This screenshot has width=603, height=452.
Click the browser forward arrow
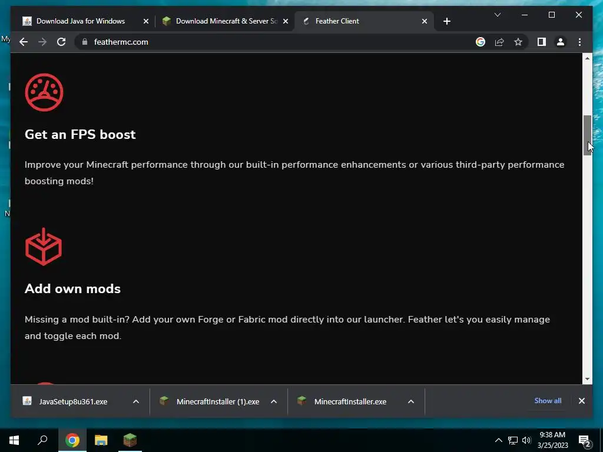[x=42, y=42]
